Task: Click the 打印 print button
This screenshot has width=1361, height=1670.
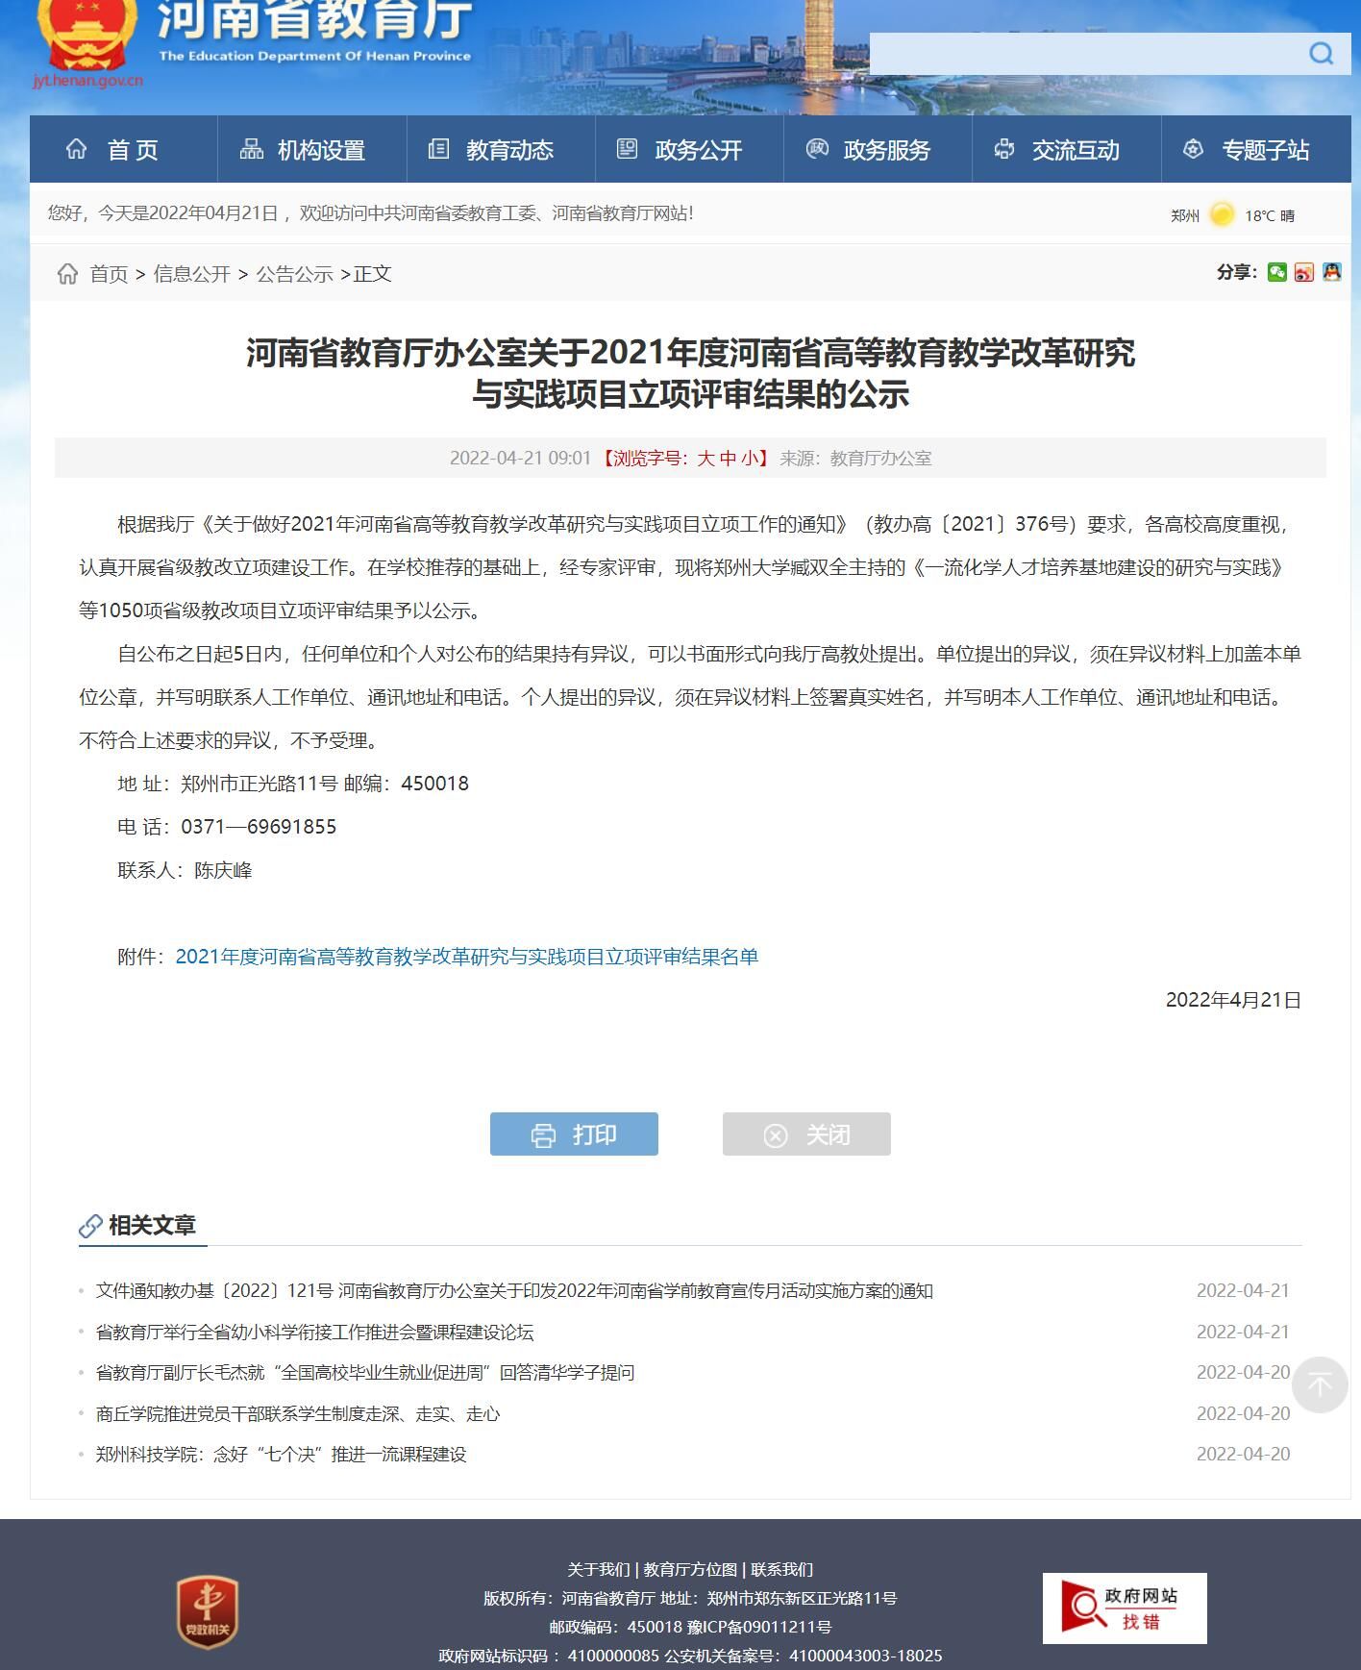Action: click(x=574, y=1134)
